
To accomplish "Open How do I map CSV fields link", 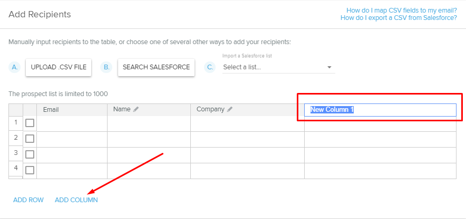I will (402, 11).
